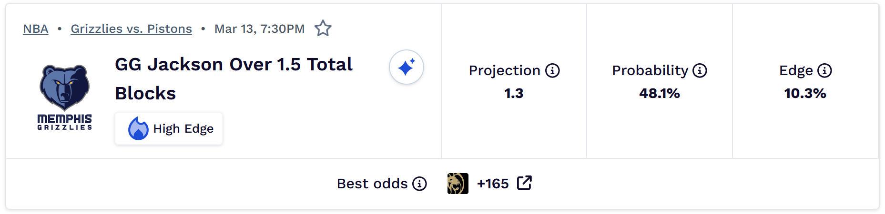
Task: Click the +165 odds value
Action: (x=493, y=184)
